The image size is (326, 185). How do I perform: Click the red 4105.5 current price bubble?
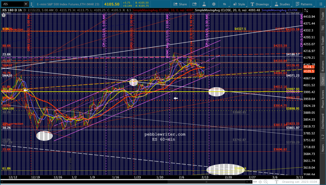click(x=309, y=71)
